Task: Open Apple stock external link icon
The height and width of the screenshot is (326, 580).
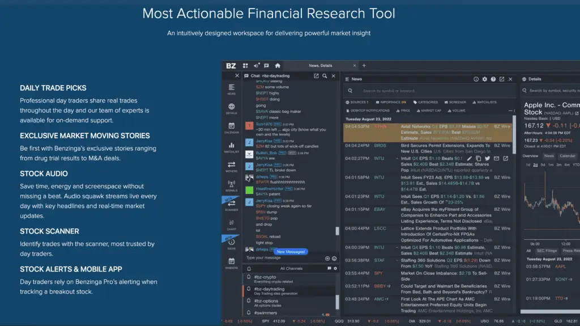Action: (x=576, y=113)
